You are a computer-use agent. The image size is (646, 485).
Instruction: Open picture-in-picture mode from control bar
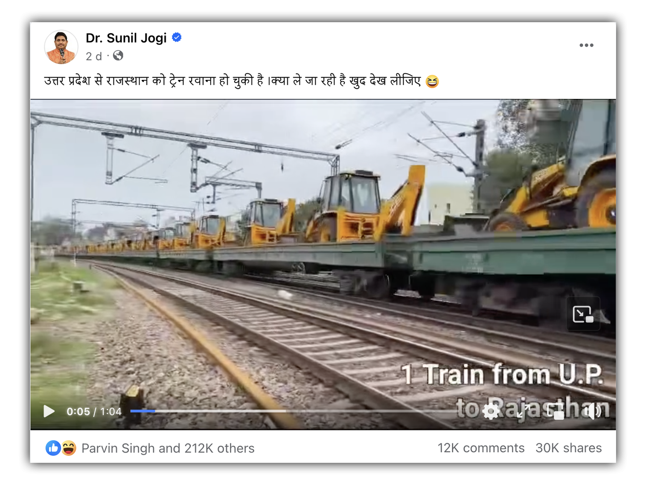point(556,411)
